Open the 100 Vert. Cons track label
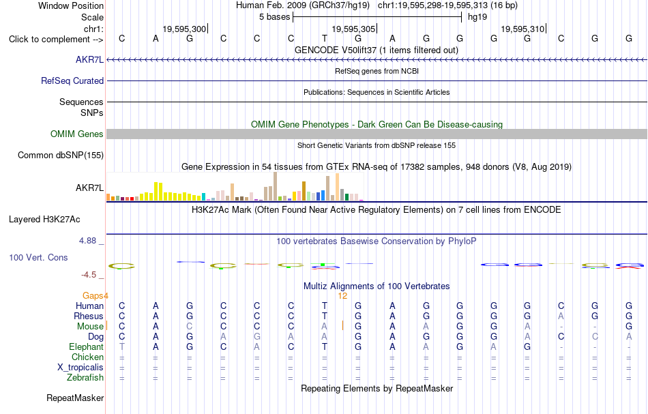Viewport: 648px width, 414px height. (38, 257)
